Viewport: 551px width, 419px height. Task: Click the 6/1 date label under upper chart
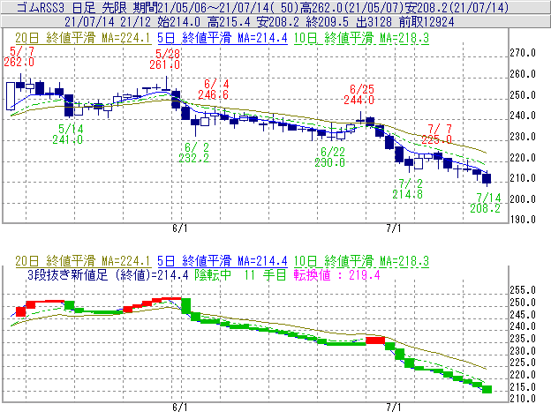coord(180,228)
